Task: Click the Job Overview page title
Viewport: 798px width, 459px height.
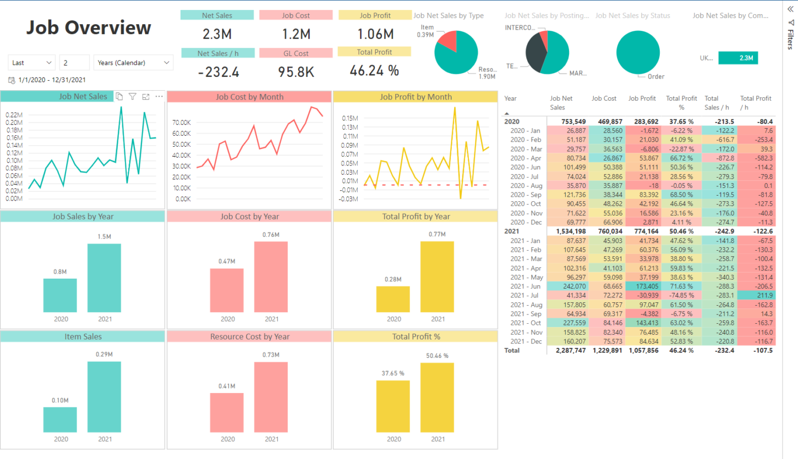Action: point(89,27)
